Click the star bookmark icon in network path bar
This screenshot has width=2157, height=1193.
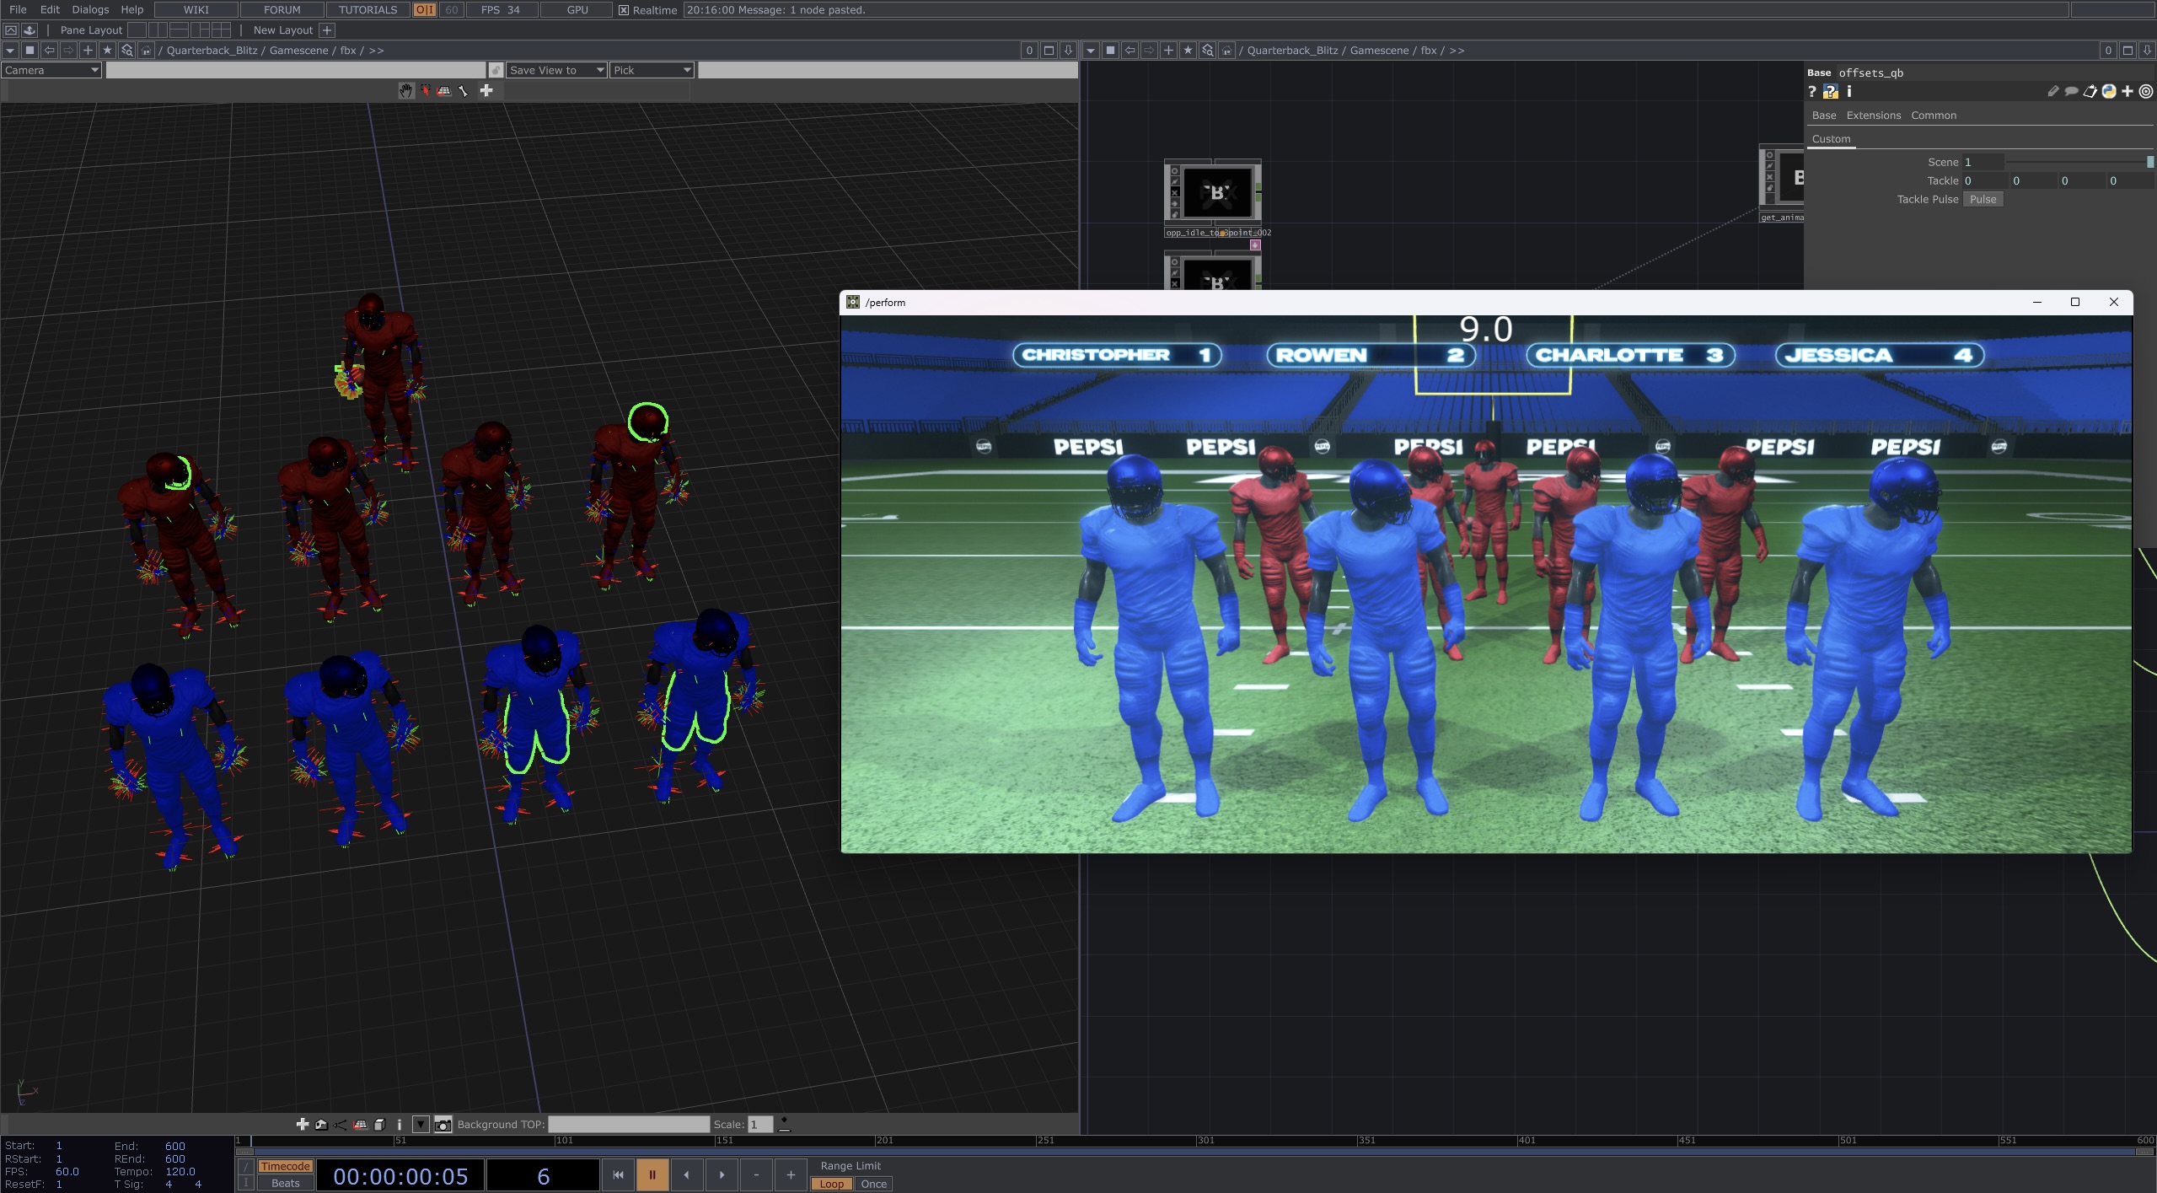click(x=1188, y=50)
